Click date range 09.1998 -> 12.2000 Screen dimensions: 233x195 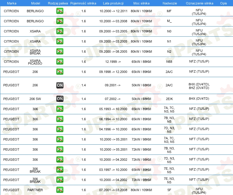[113, 72]
